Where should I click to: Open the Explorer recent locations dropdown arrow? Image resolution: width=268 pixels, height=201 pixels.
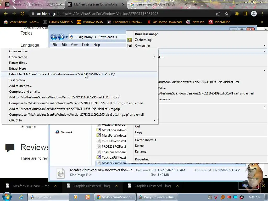(x=66, y=37)
